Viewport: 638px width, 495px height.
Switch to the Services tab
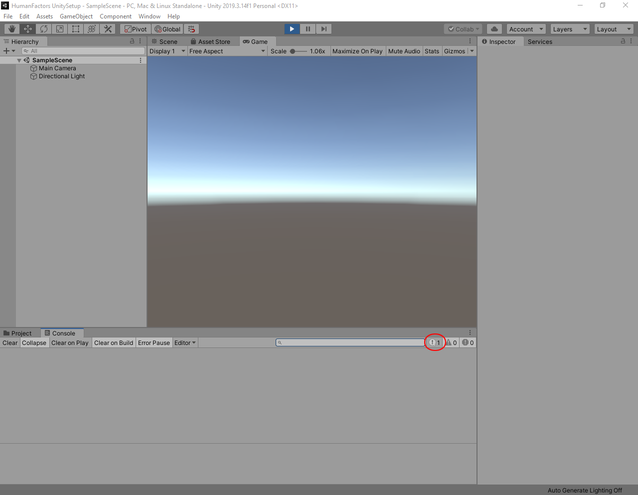coord(540,41)
